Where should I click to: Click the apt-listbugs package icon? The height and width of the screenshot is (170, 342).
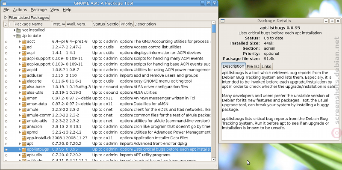pos(24,149)
